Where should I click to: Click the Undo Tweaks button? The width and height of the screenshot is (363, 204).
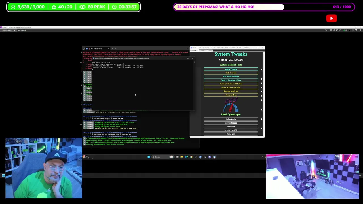[231, 73]
